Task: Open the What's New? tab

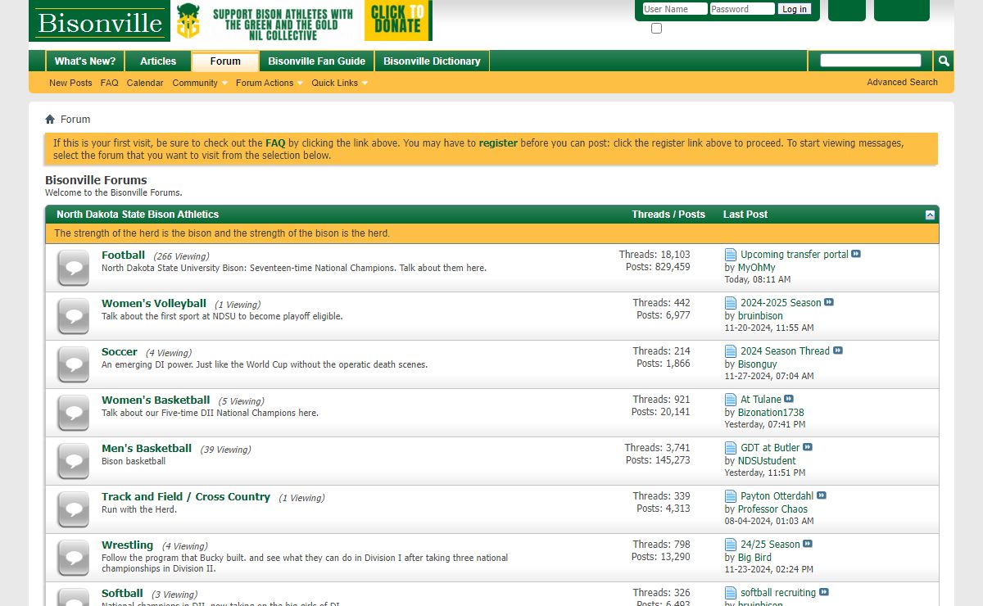Action: [x=85, y=61]
